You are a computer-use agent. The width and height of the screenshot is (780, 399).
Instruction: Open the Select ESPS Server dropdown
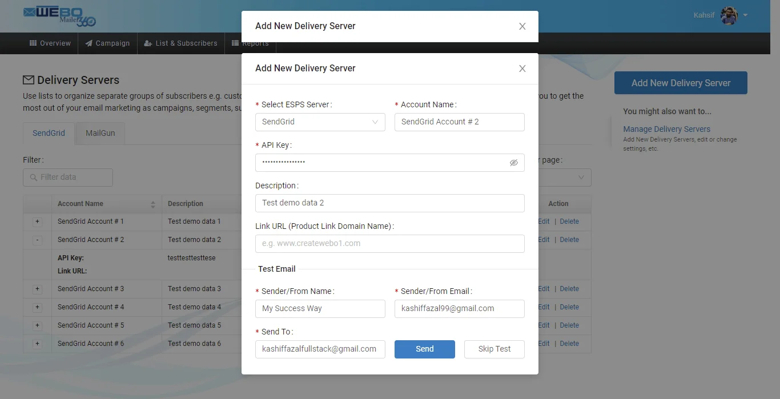[320, 122]
